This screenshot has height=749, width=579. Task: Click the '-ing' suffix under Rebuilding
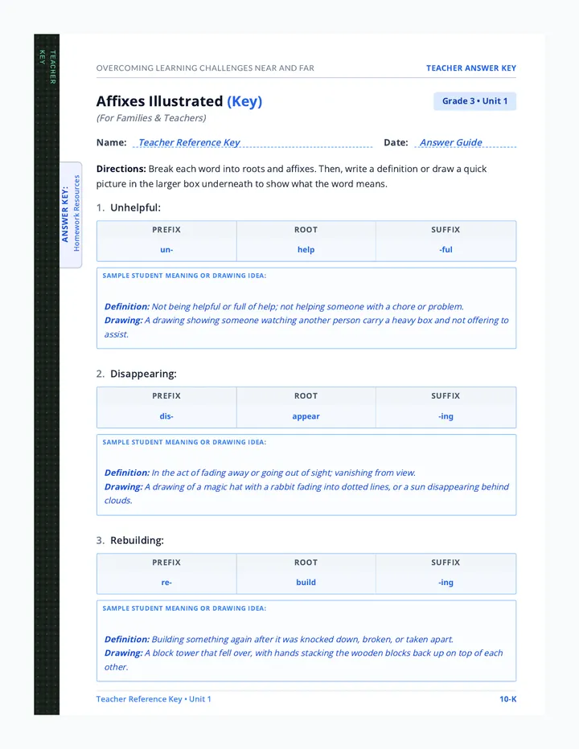[x=446, y=583]
